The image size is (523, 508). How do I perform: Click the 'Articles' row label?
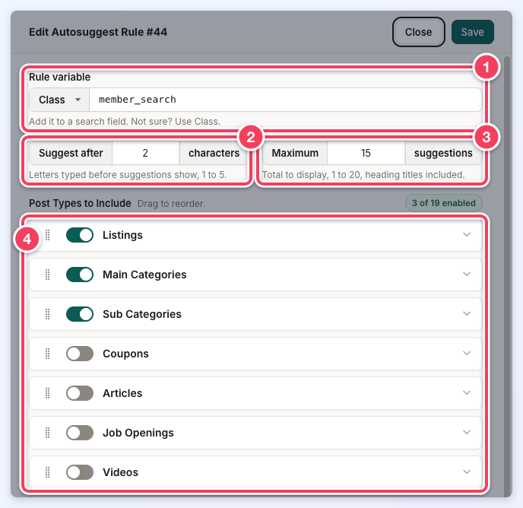(x=122, y=393)
